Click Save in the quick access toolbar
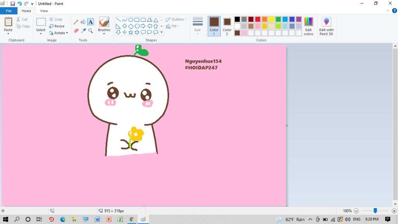Viewport: 398px width, 224px height. 12,3
